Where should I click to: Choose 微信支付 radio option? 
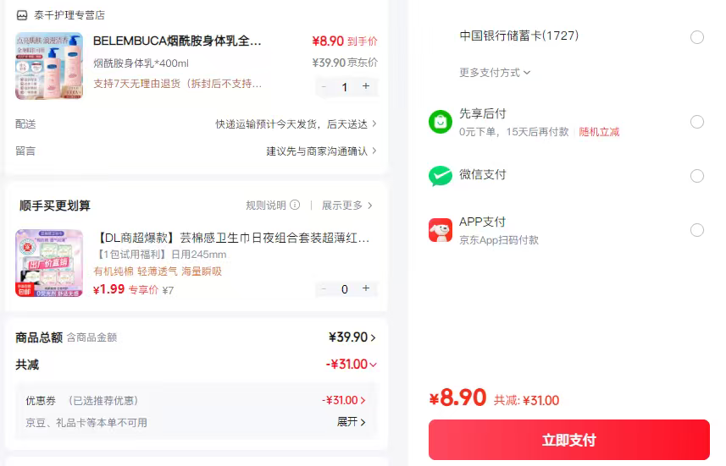(697, 176)
